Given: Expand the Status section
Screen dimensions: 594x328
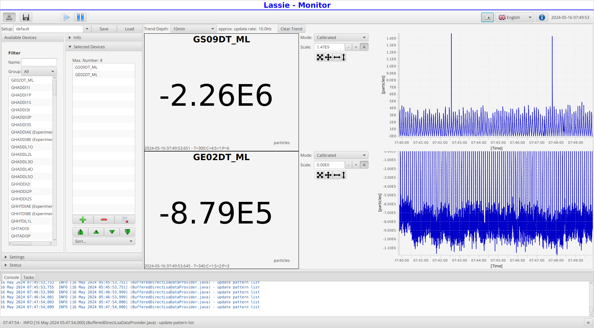Looking at the screenshot, I should point(72,265).
